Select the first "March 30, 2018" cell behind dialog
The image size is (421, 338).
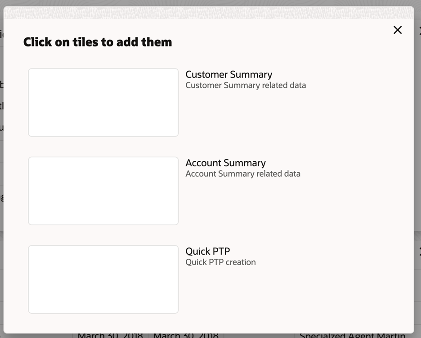click(x=110, y=335)
